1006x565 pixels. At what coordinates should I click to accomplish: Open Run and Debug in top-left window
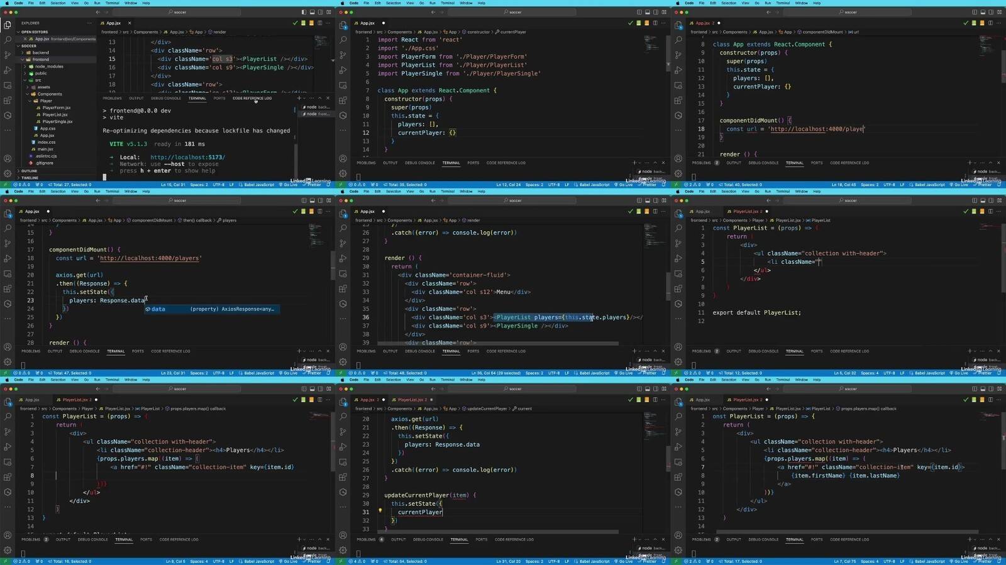(8, 70)
